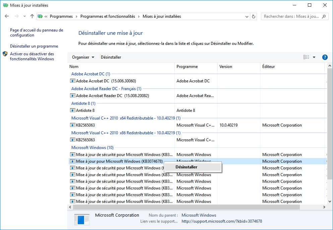
Task: Navigate to the Programmes breadcrumb
Action: (x=61, y=16)
